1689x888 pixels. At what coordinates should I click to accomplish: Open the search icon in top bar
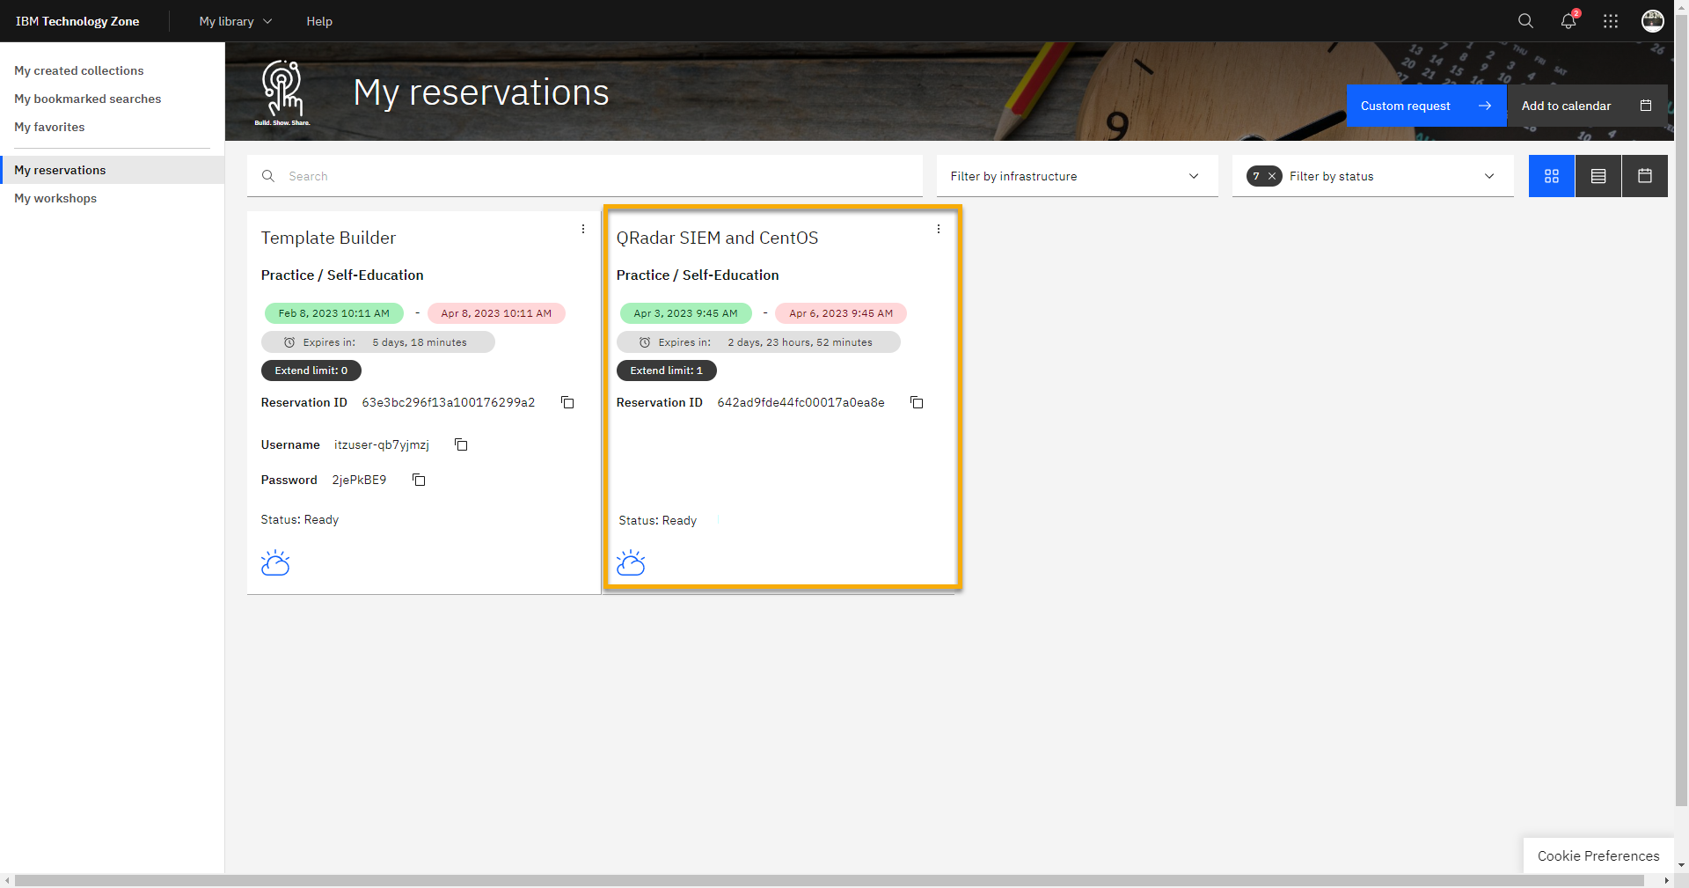tap(1525, 21)
